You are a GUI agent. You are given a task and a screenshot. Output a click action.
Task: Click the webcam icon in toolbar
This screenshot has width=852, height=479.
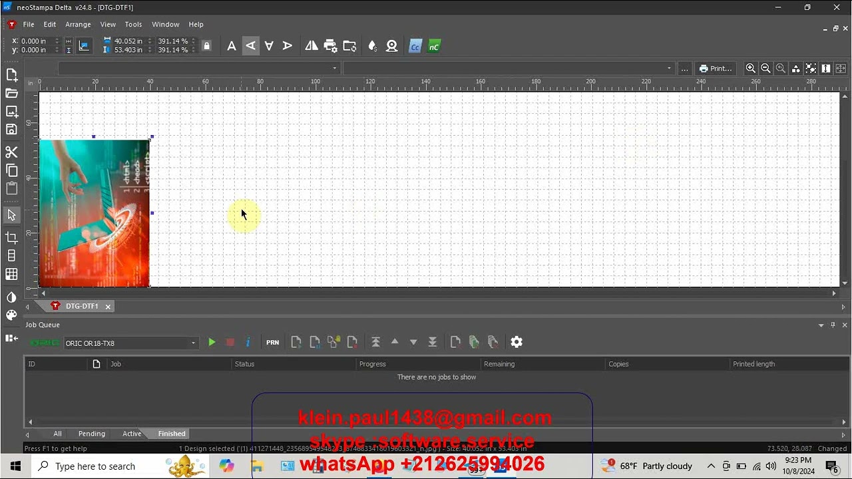(x=392, y=46)
